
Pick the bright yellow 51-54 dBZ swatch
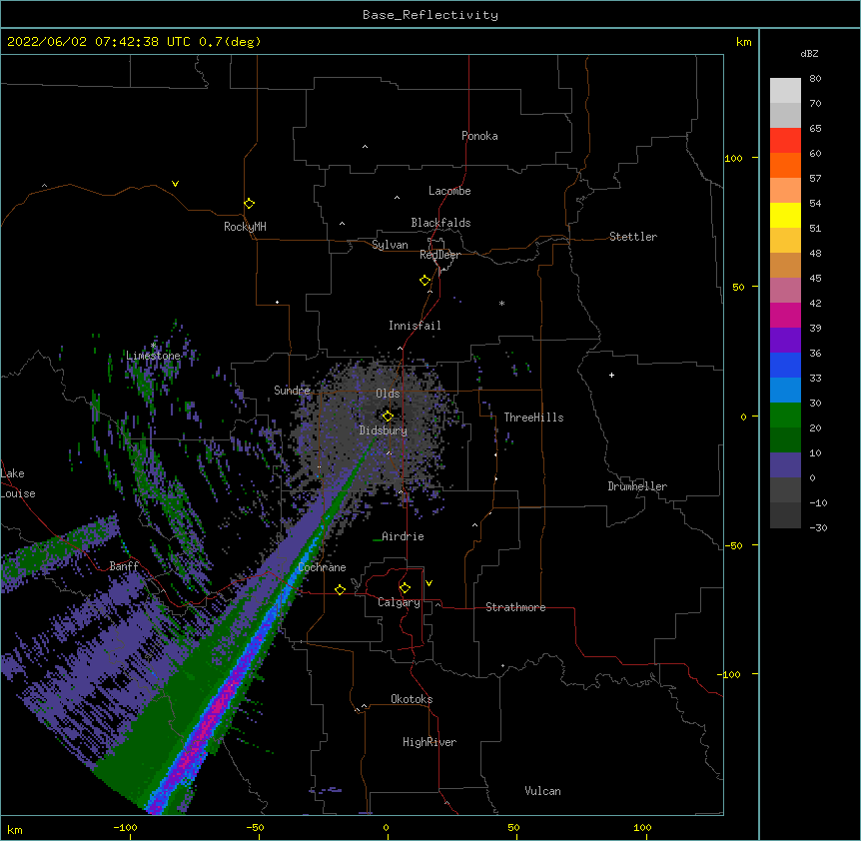[785, 215]
